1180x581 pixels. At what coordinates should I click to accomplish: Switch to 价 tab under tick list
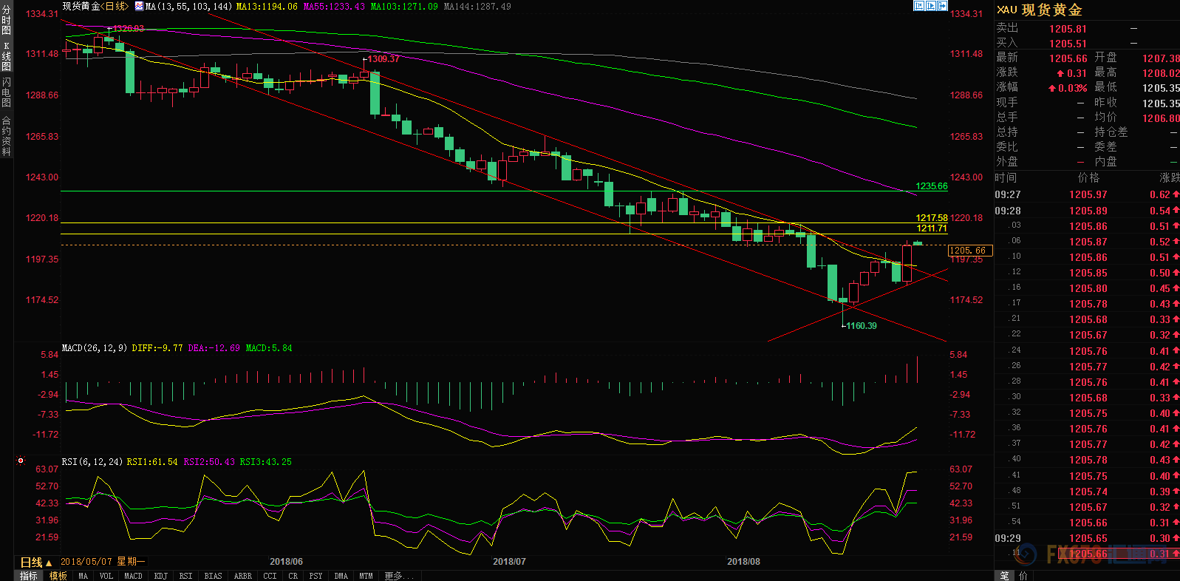point(1023,576)
